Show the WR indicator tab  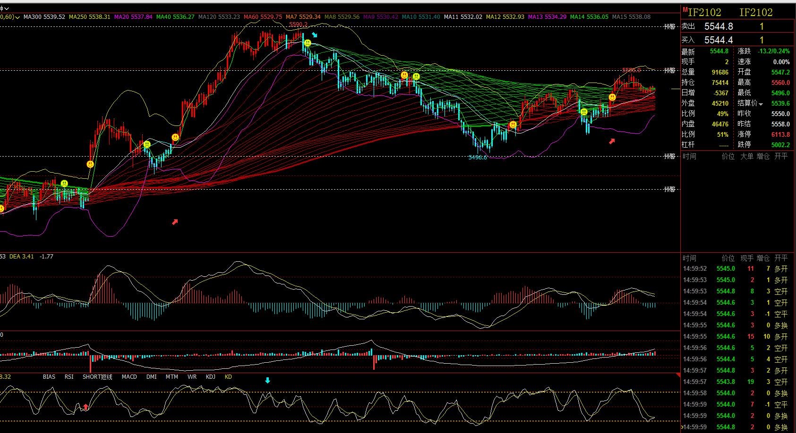(x=192, y=377)
